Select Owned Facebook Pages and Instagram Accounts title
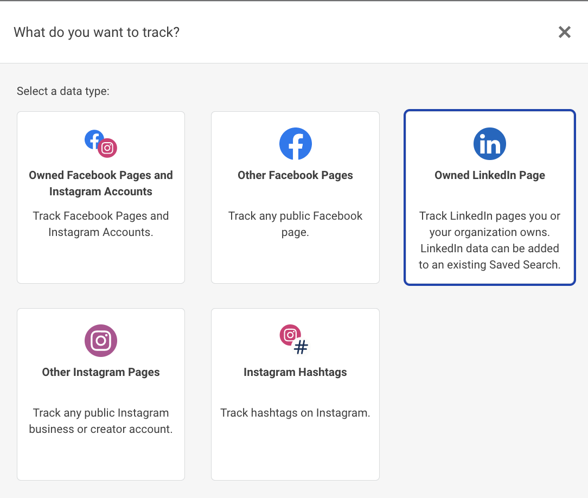This screenshot has height=498, width=588. tap(101, 183)
